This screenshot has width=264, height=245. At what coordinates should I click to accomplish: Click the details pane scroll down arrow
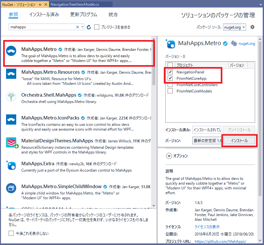pyautogui.click(x=260, y=241)
